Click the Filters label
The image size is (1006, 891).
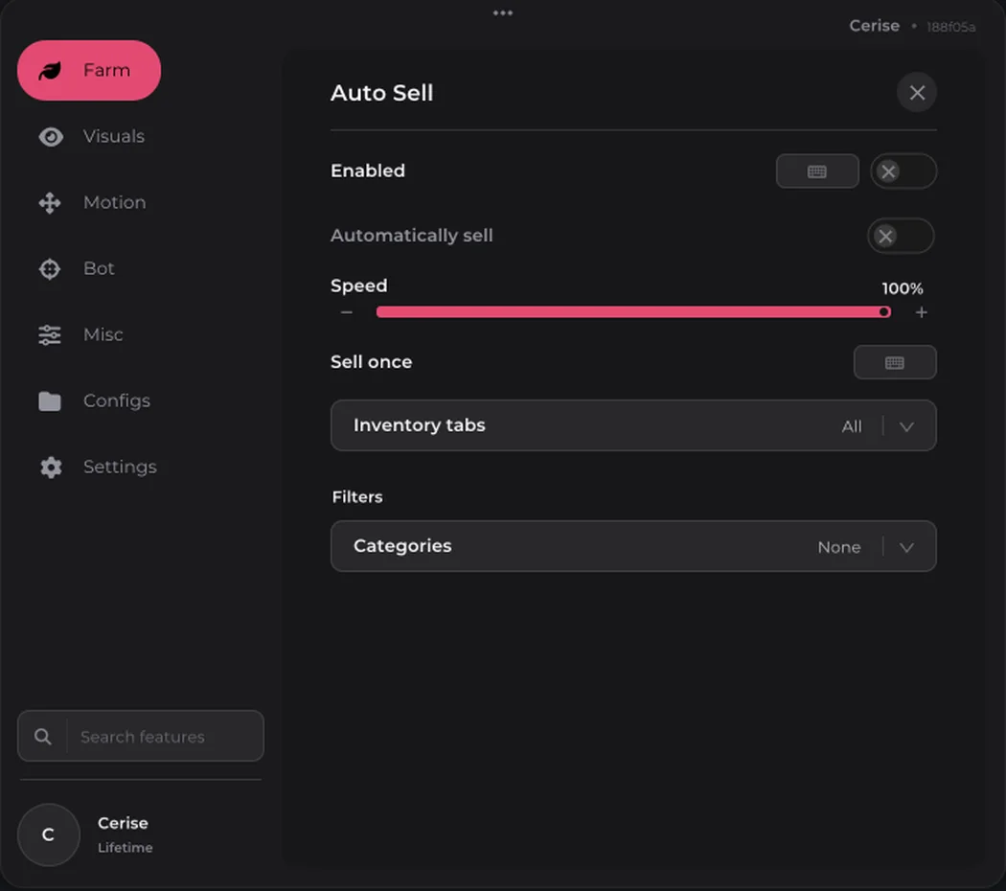(357, 497)
